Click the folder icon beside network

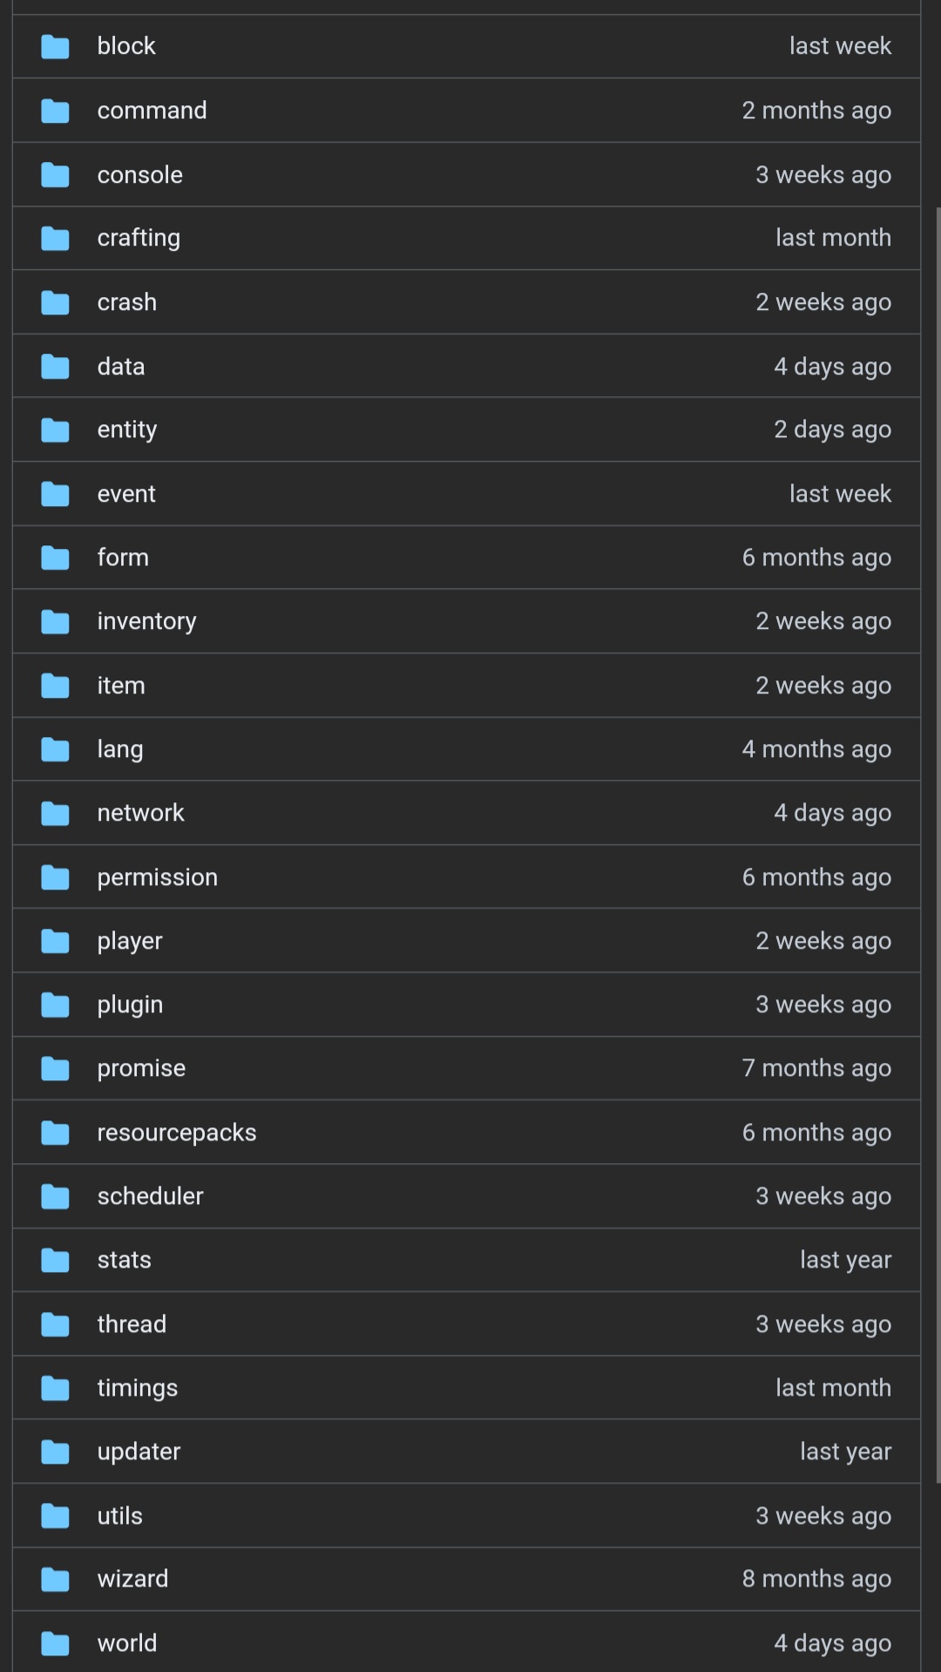[x=55, y=813]
